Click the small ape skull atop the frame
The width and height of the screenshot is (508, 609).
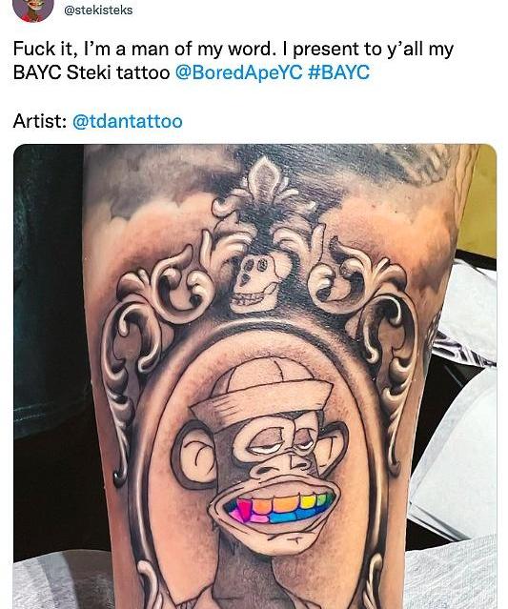[x=255, y=283]
